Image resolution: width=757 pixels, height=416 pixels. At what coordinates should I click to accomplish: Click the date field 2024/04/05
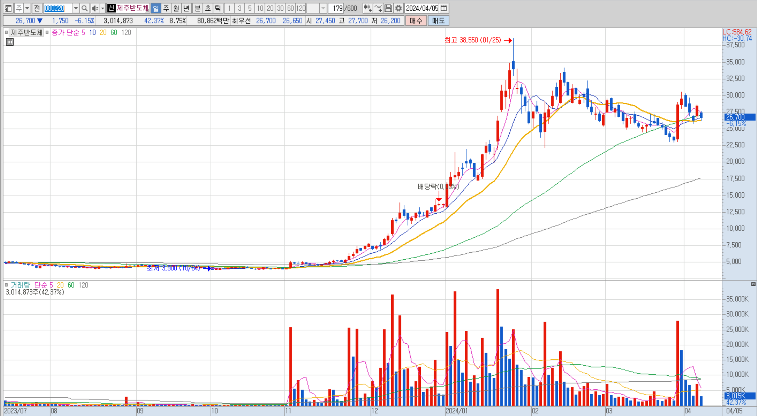422,8
